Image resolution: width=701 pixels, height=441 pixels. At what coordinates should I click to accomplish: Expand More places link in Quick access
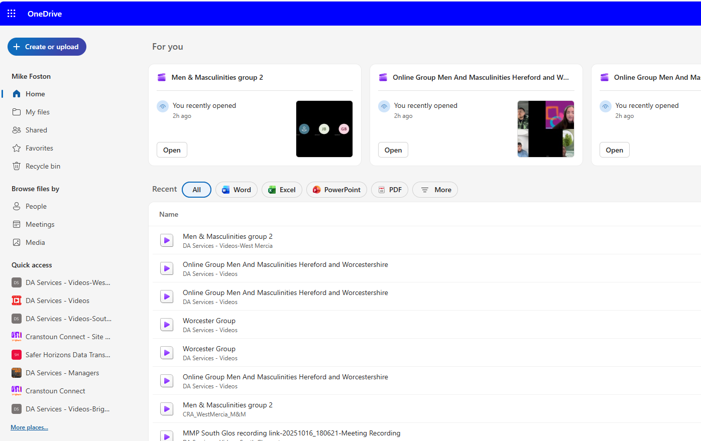coord(30,427)
